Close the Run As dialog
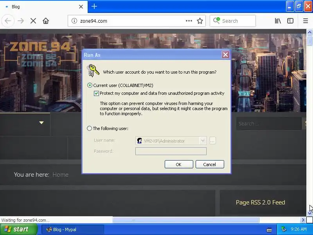The image size is (313, 235). pyautogui.click(x=225, y=54)
